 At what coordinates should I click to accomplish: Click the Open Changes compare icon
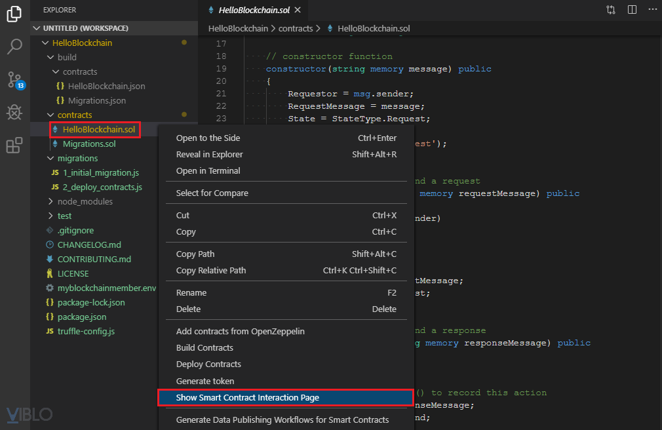[x=611, y=10]
